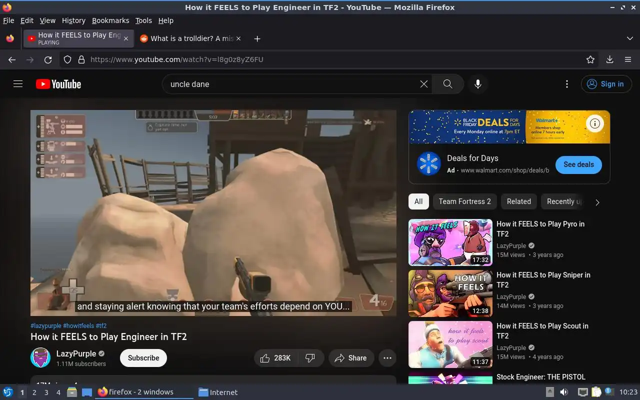This screenshot has width=640, height=400.
Task: Like the video with thumbs up
Action: tap(276, 358)
